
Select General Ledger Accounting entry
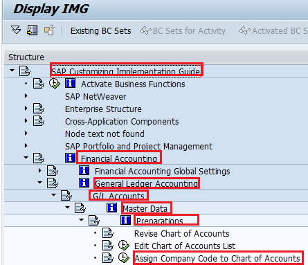pos(147,184)
